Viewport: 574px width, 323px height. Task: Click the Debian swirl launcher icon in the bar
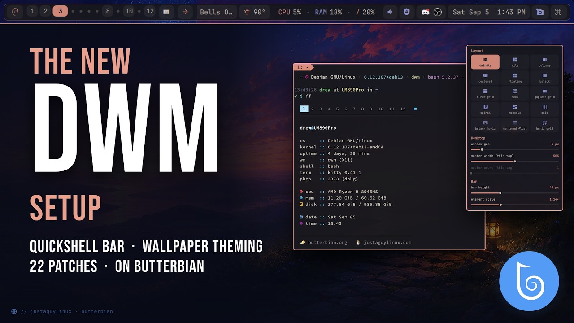15,12
